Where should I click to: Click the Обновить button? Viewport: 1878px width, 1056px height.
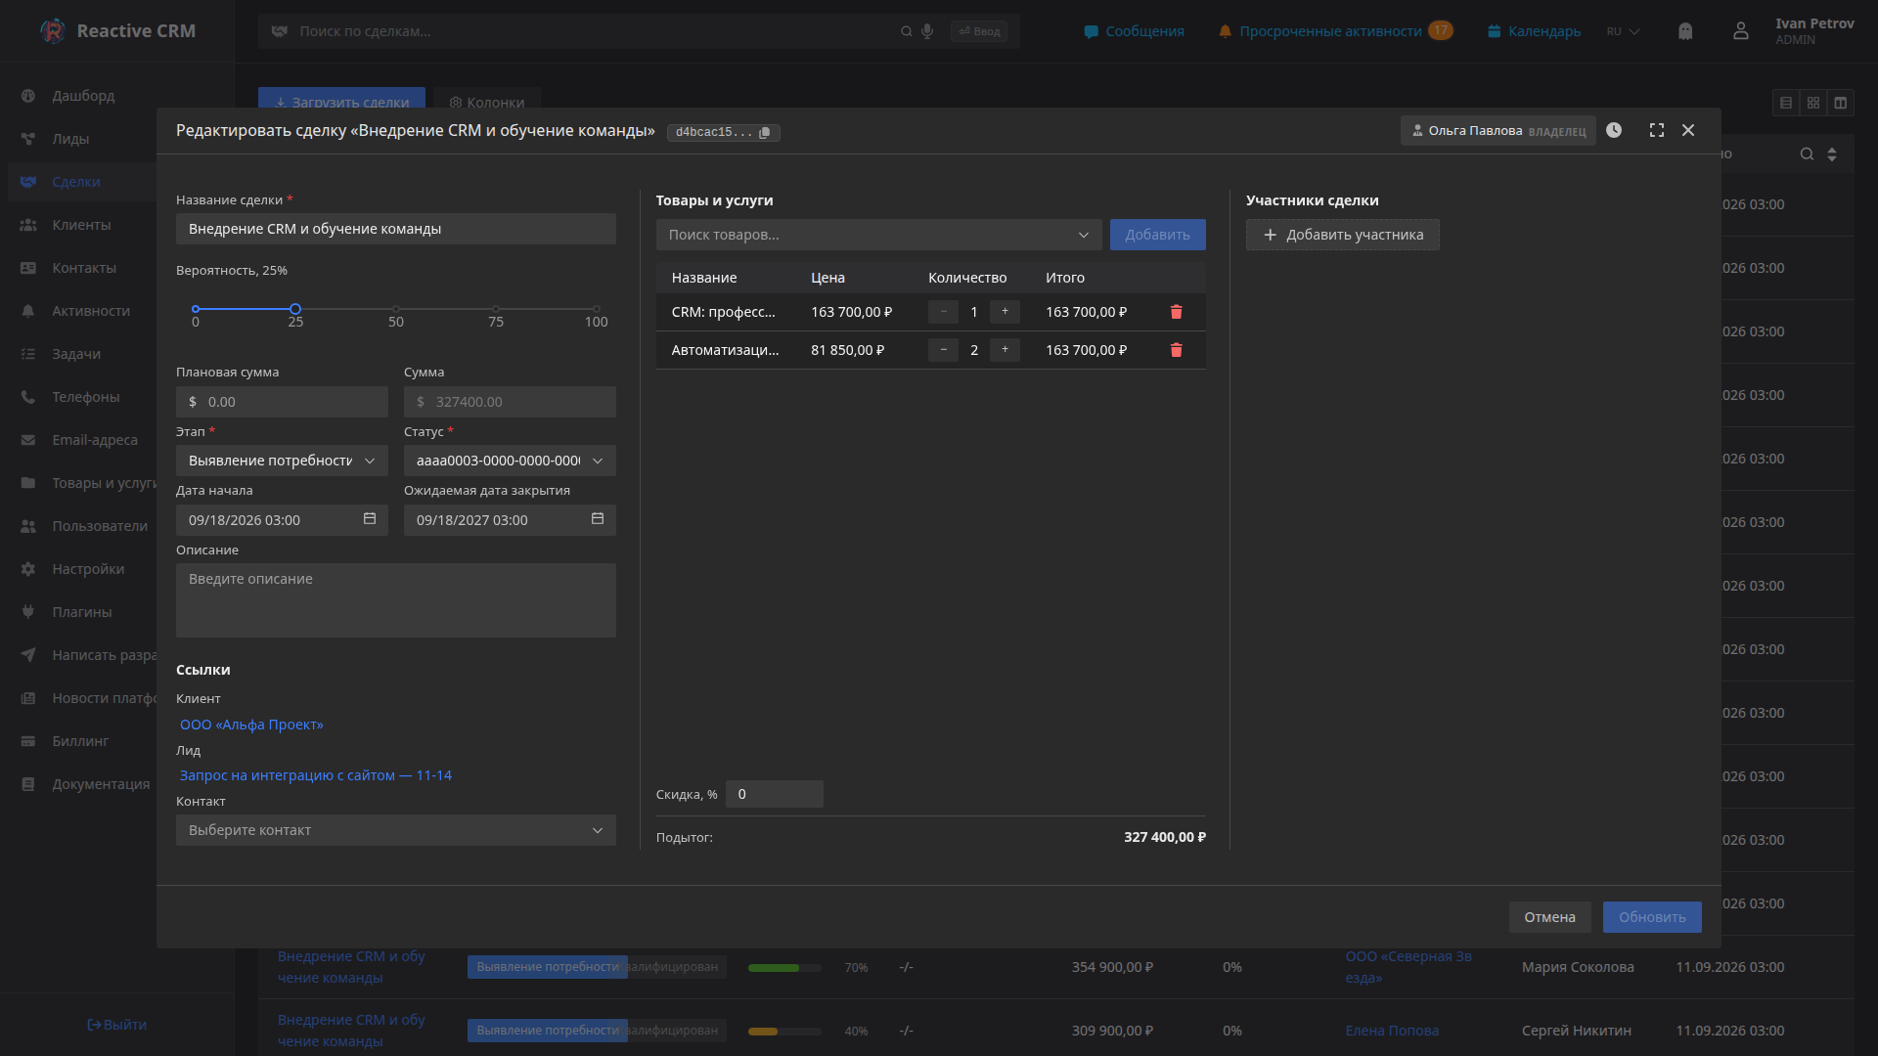tap(1652, 917)
